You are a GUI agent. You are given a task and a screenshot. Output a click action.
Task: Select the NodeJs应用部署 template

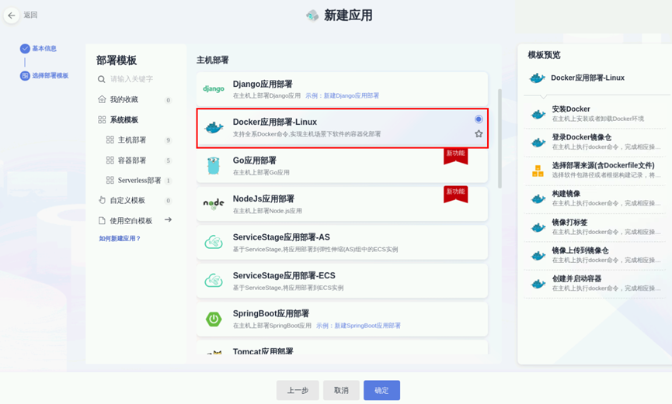342,204
